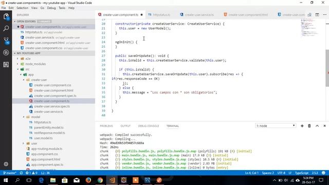
Task: Switch to the DEBUG CONSOLE panel tab
Action: 149,126
